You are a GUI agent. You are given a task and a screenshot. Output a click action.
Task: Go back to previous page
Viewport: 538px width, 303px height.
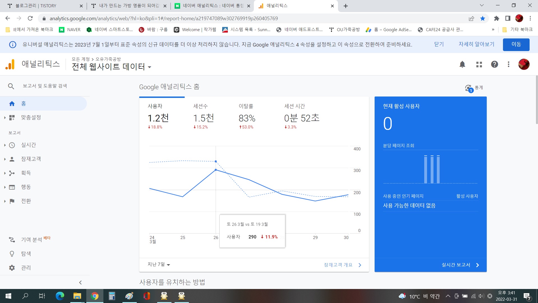coord(8,19)
